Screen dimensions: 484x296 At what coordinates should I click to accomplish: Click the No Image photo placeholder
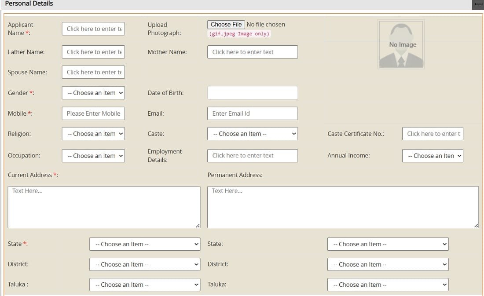401,44
